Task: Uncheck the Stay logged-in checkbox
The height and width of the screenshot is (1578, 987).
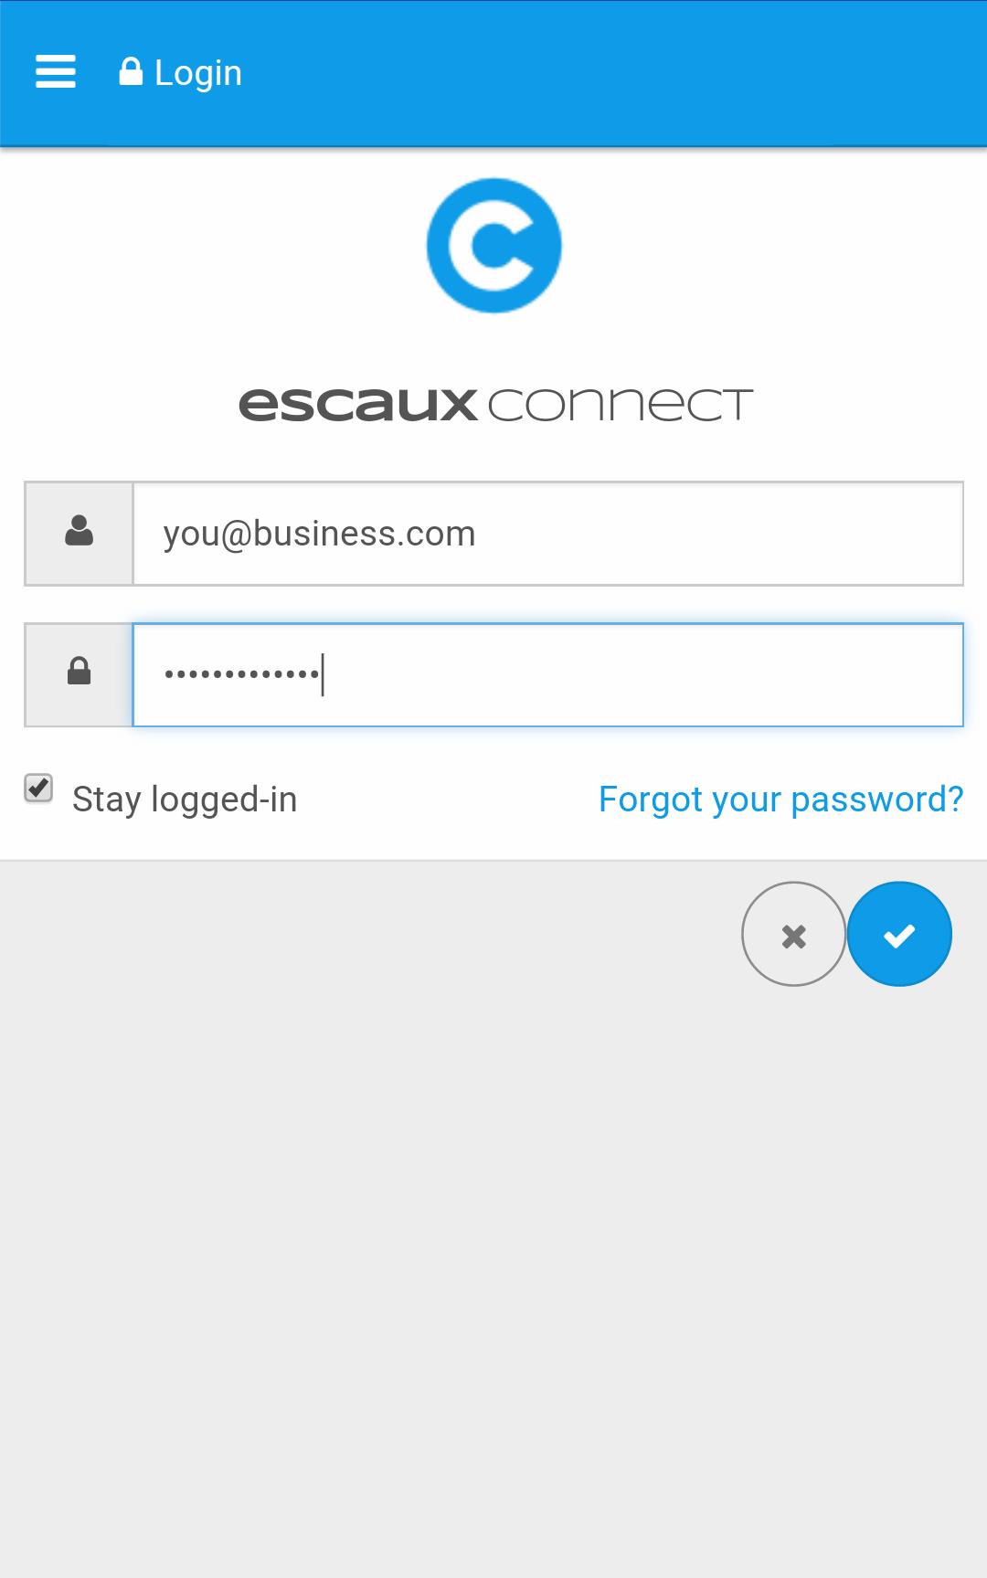Action: click(x=38, y=788)
